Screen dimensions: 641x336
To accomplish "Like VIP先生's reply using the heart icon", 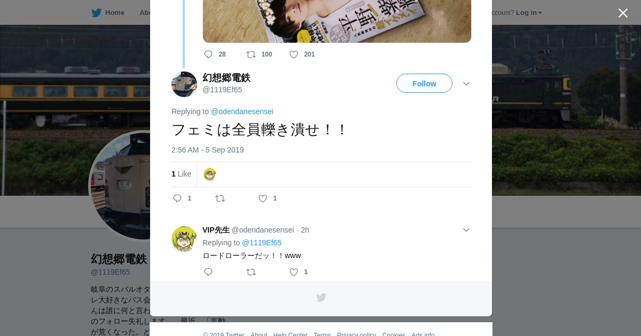I will [294, 272].
